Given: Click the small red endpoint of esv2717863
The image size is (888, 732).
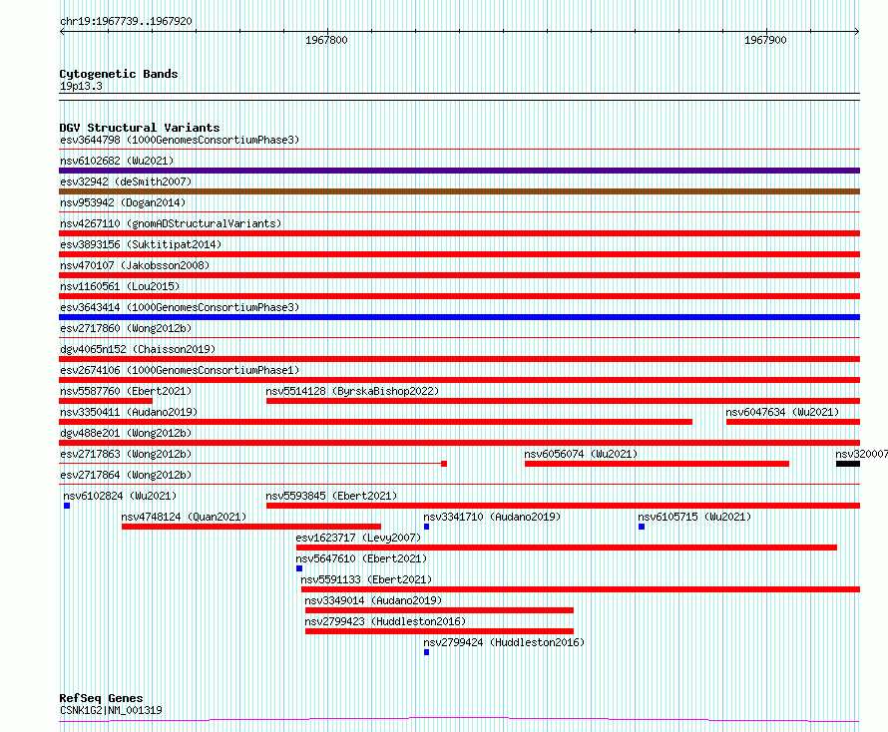Looking at the screenshot, I should coord(444,464).
